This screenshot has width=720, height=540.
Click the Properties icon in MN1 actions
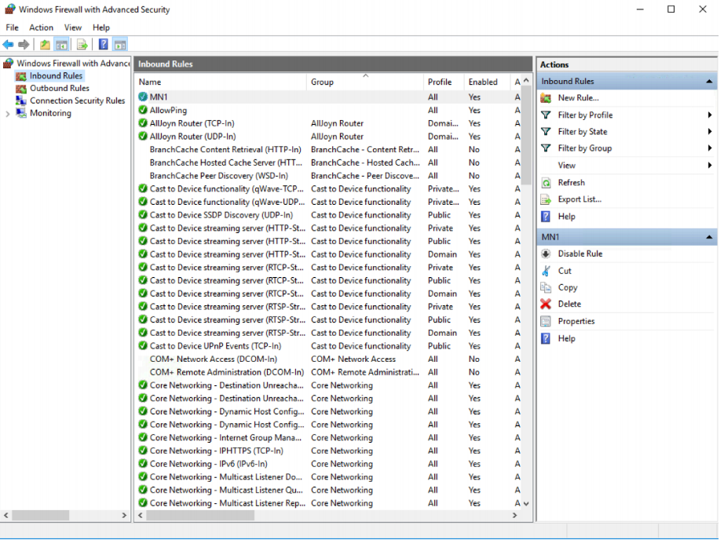click(x=546, y=322)
